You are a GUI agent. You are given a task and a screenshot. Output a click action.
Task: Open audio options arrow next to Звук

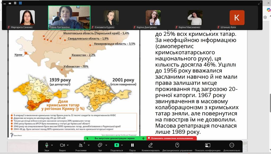[x=52, y=145]
